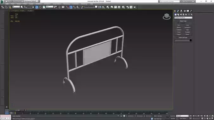
Task: Click the Unlink Selection tool
Action: click(6, 7)
